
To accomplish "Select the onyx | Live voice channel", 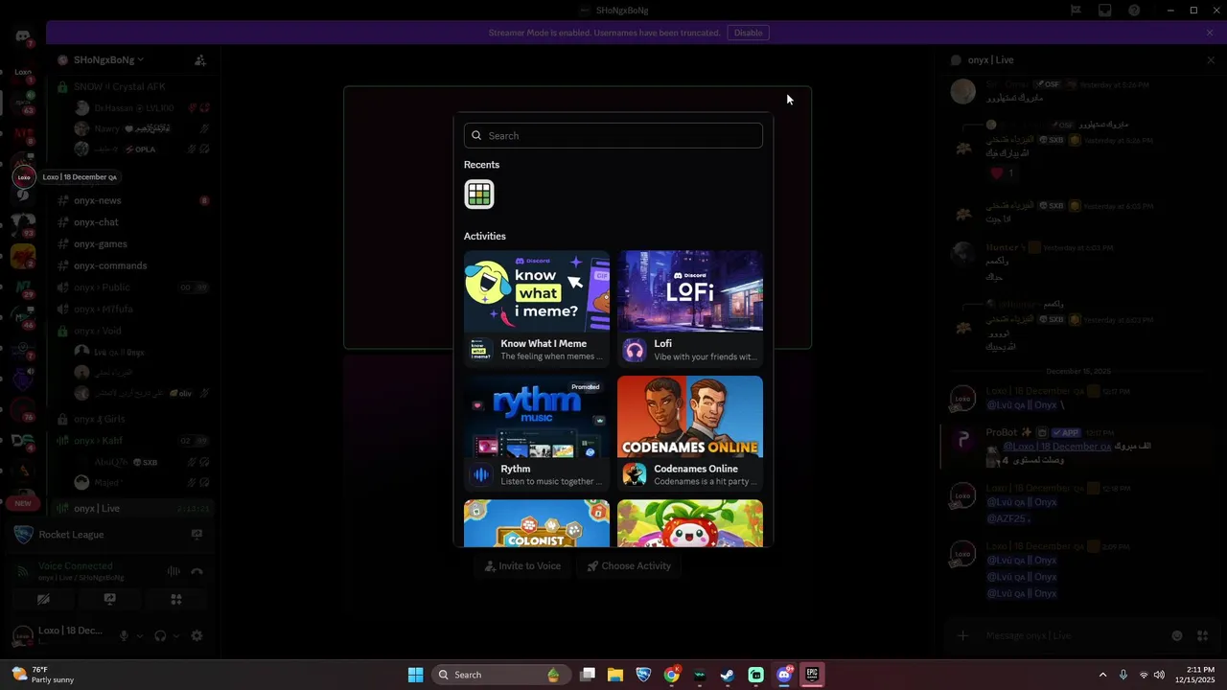I will [132, 508].
